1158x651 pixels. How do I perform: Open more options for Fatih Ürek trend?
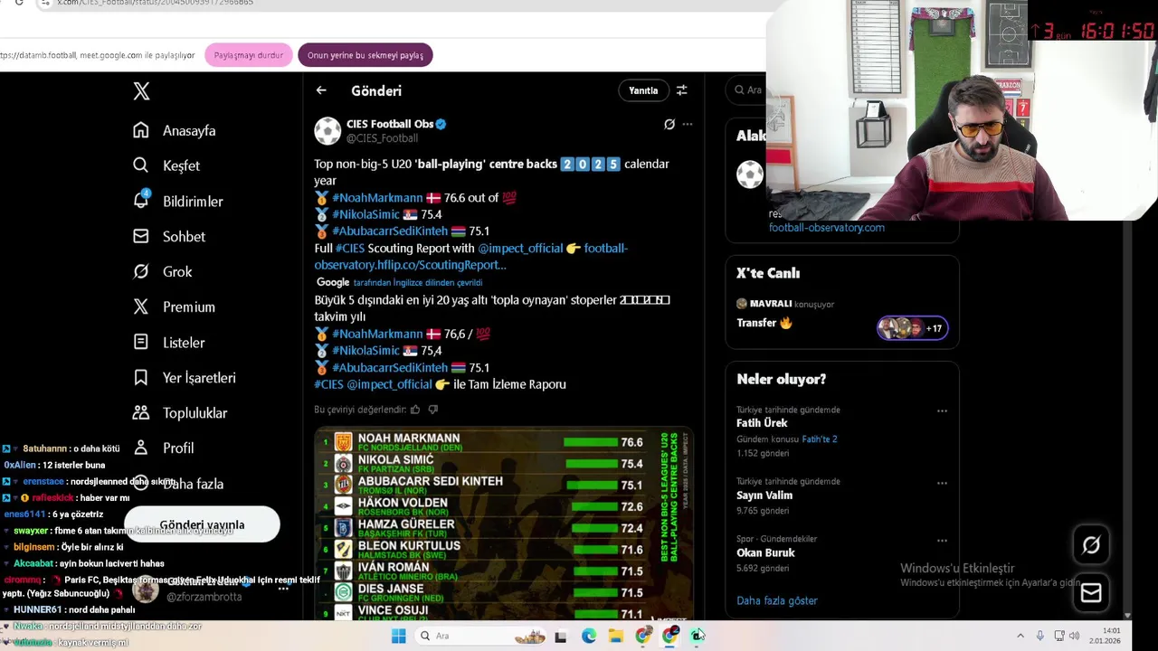[942, 410]
